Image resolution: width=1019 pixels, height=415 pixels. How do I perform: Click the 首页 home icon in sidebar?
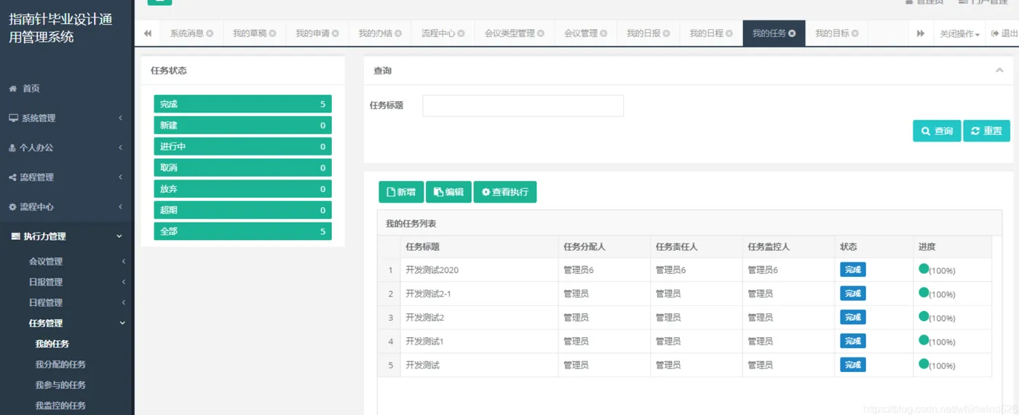point(13,89)
